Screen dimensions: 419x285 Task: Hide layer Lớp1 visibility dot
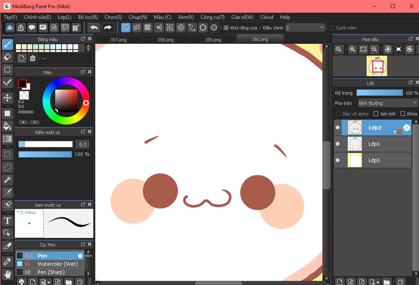click(x=338, y=144)
